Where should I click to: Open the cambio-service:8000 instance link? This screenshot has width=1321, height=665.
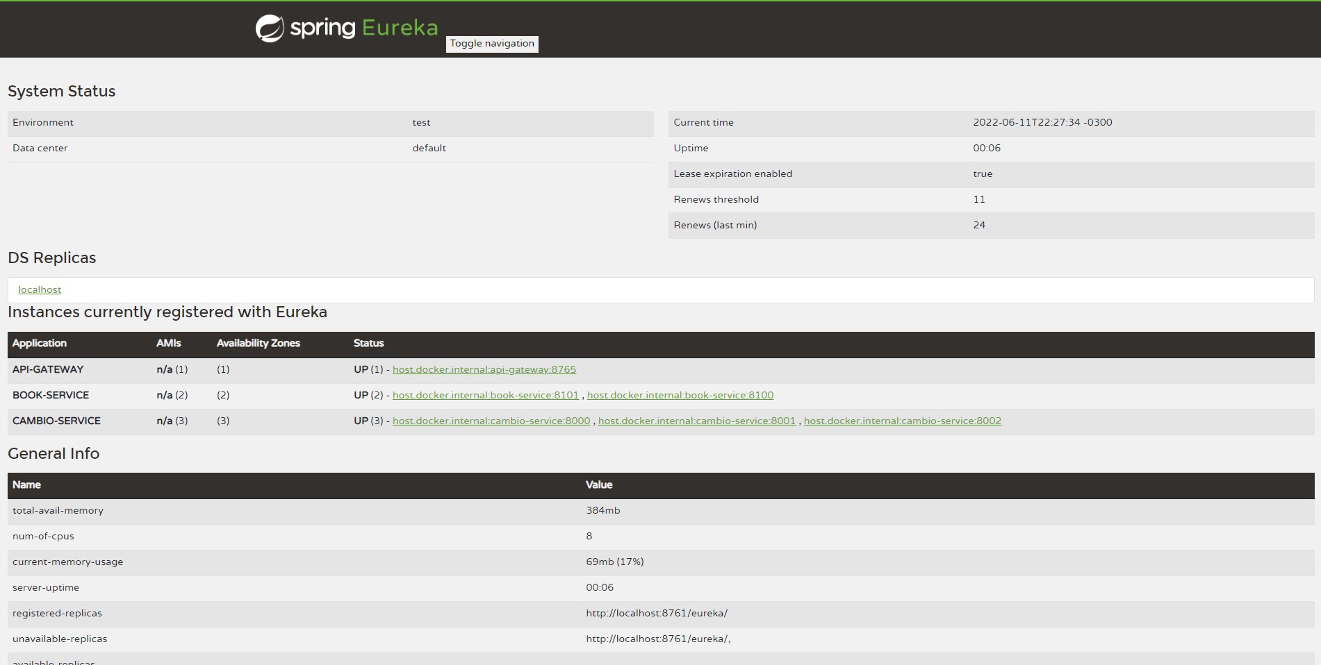(491, 421)
